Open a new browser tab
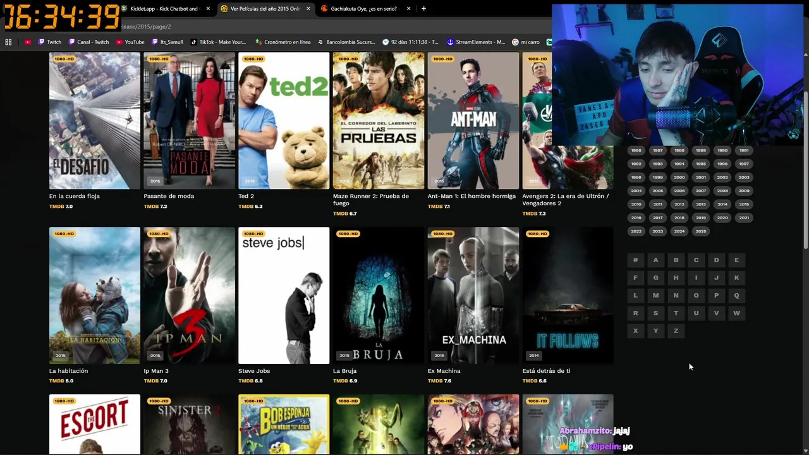 click(423, 9)
